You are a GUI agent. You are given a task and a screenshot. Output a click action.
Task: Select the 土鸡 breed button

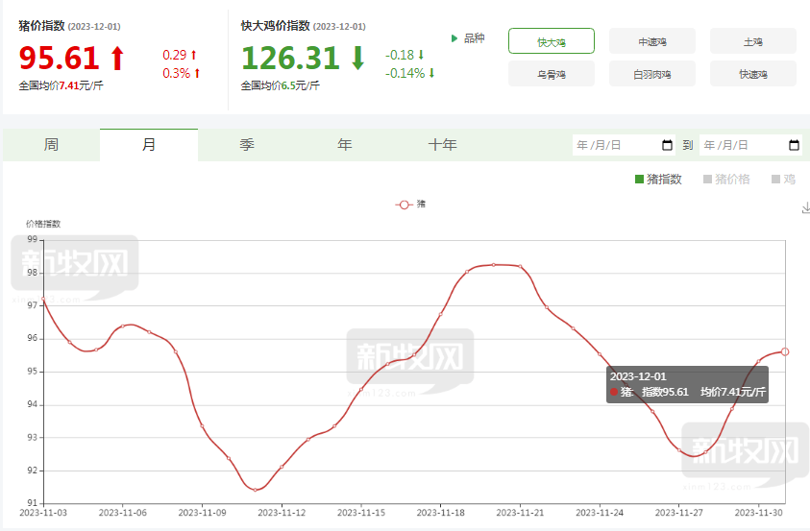click(752, 41)
